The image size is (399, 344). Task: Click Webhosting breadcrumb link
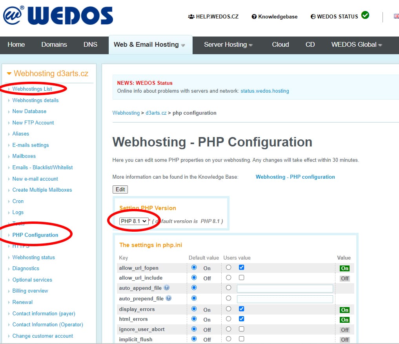(x=126, y=113)
